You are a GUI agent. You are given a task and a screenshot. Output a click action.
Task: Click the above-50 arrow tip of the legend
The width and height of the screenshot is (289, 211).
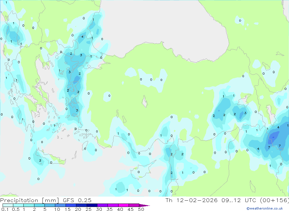click(x=144, y=205)
